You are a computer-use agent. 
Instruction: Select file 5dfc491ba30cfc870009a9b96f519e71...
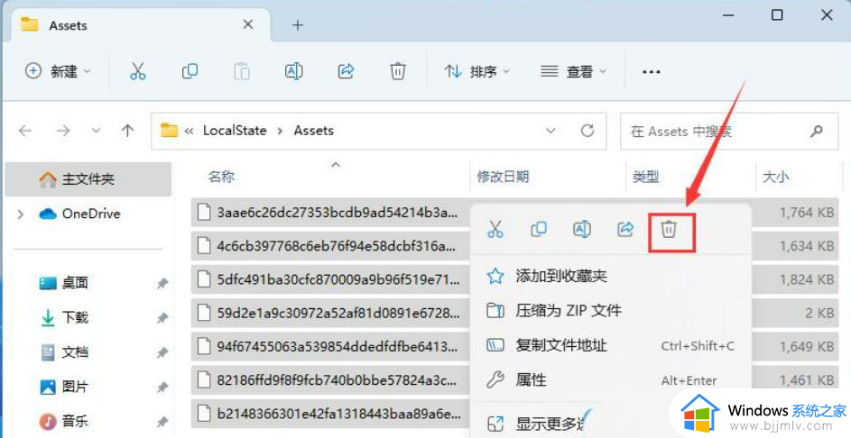click(330, 279)
